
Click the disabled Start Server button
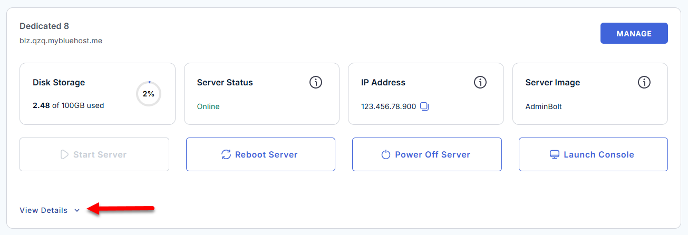(x=94, y=154)
